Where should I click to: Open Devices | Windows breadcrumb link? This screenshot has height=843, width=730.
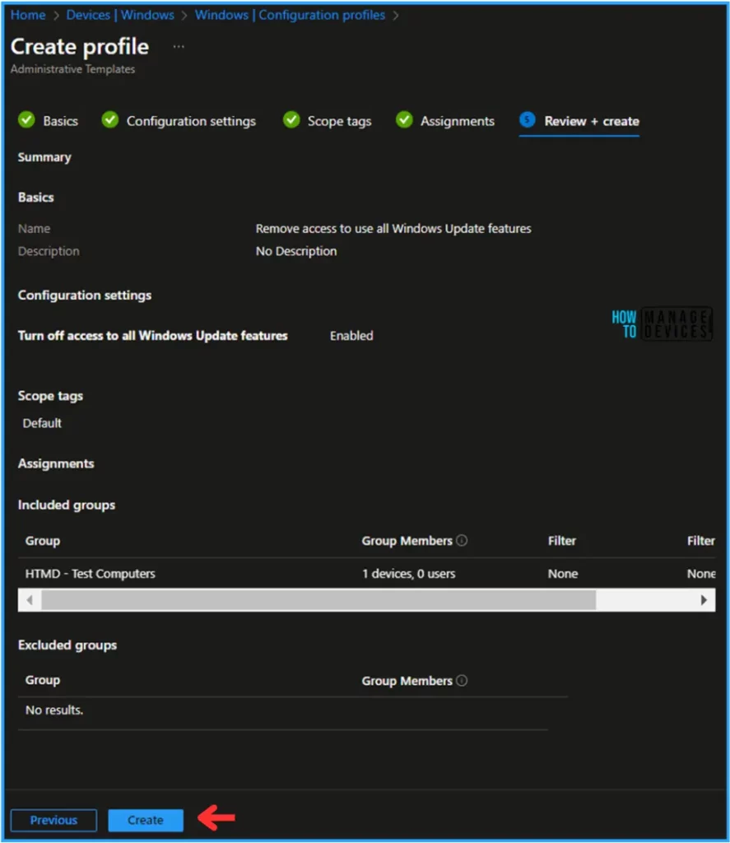120,15
